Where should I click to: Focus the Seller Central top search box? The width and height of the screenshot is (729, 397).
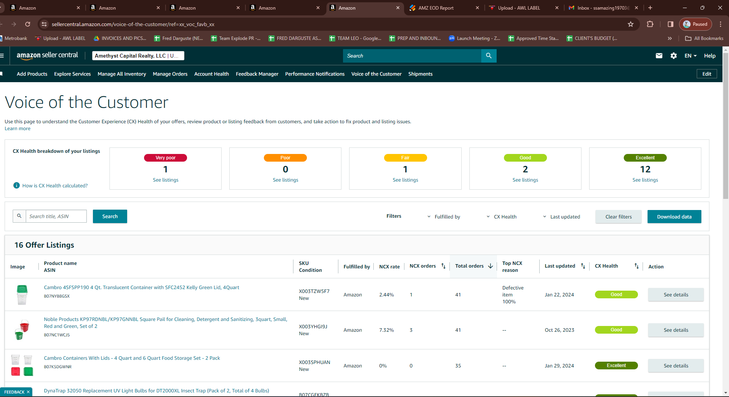pos(412,56)
